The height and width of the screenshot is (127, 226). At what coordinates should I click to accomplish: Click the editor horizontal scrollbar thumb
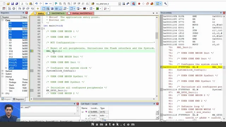(52, 99)
